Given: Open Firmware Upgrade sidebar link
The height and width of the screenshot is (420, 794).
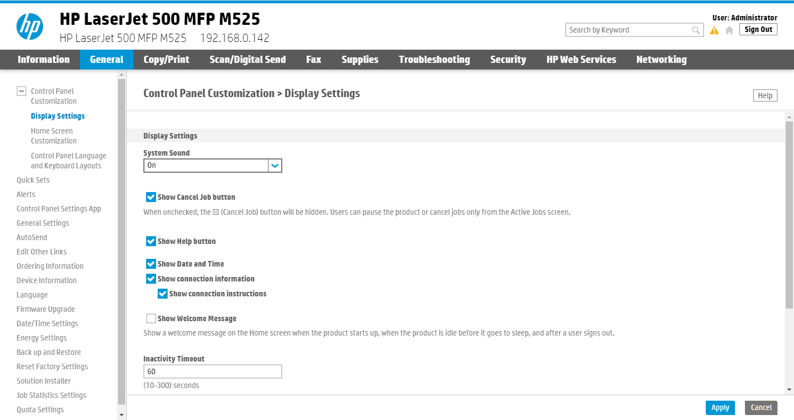Looking at the screenshot, I should [46, 309].
